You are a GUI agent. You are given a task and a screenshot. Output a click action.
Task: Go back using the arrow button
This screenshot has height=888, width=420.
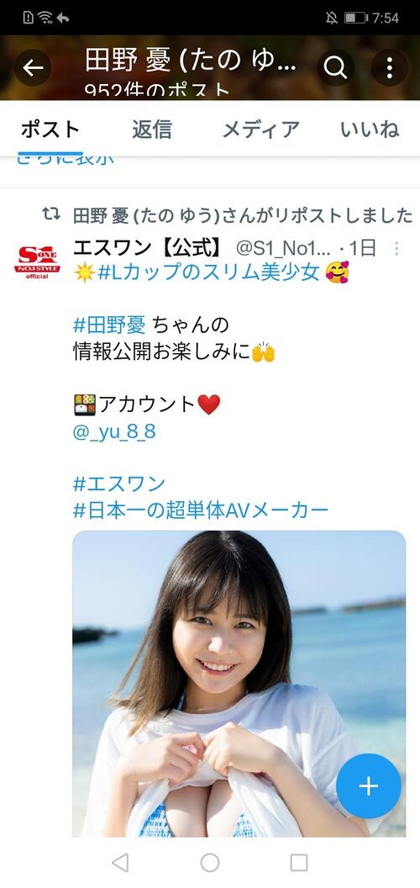pos(33,68)
